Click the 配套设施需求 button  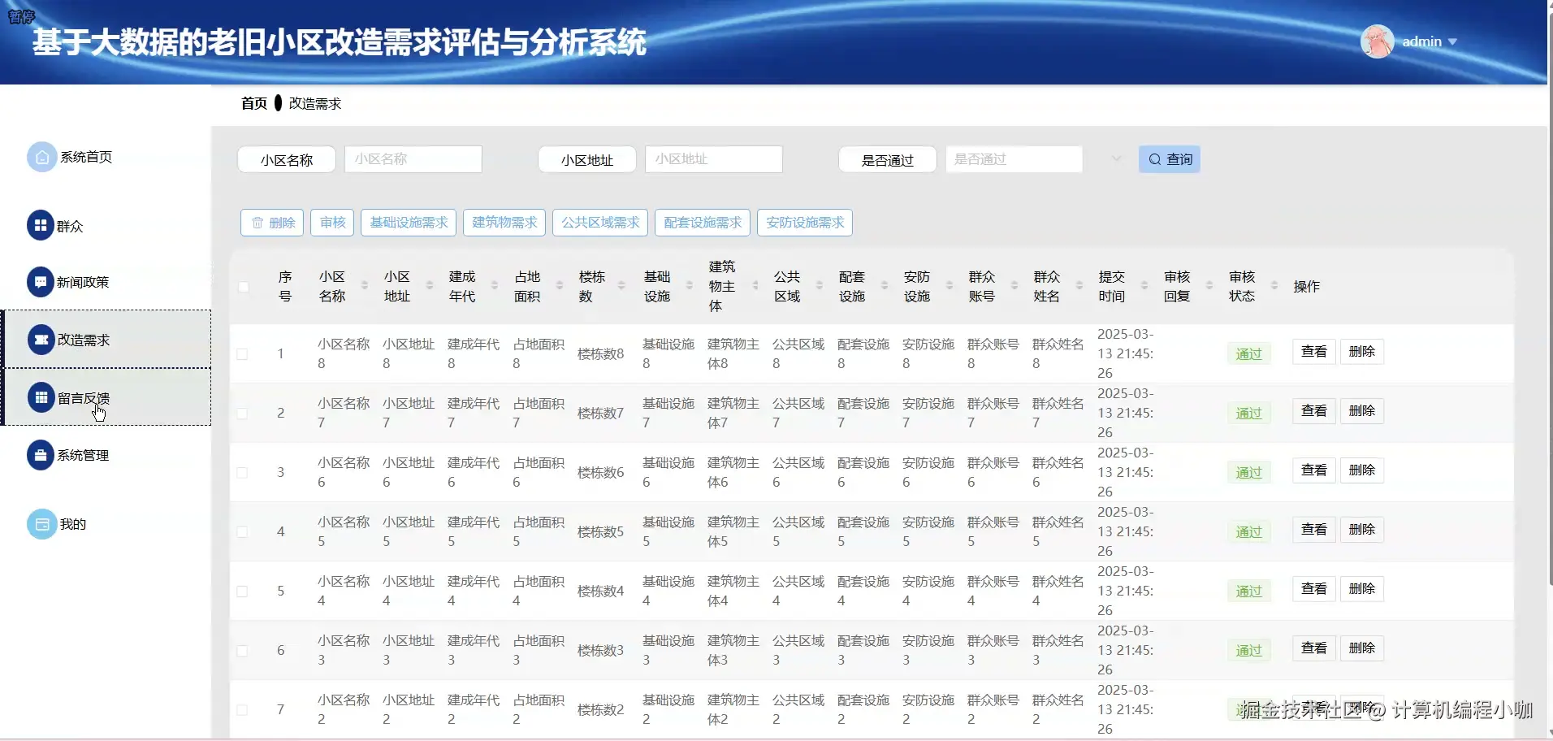coord(703,223)
